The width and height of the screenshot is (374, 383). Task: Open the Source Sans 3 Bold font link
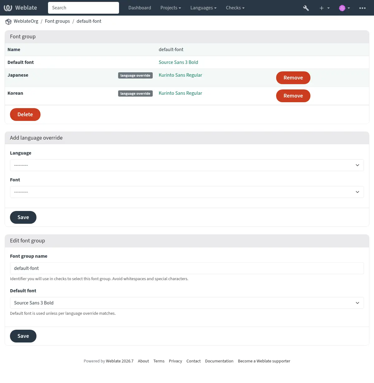tap(178, 62)
